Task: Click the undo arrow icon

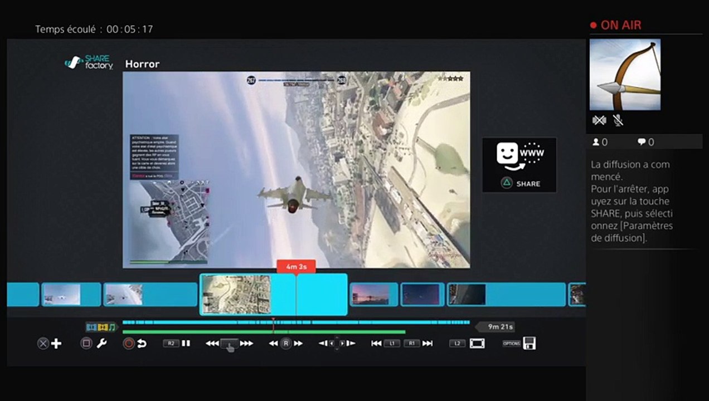Action: point(142,344)
